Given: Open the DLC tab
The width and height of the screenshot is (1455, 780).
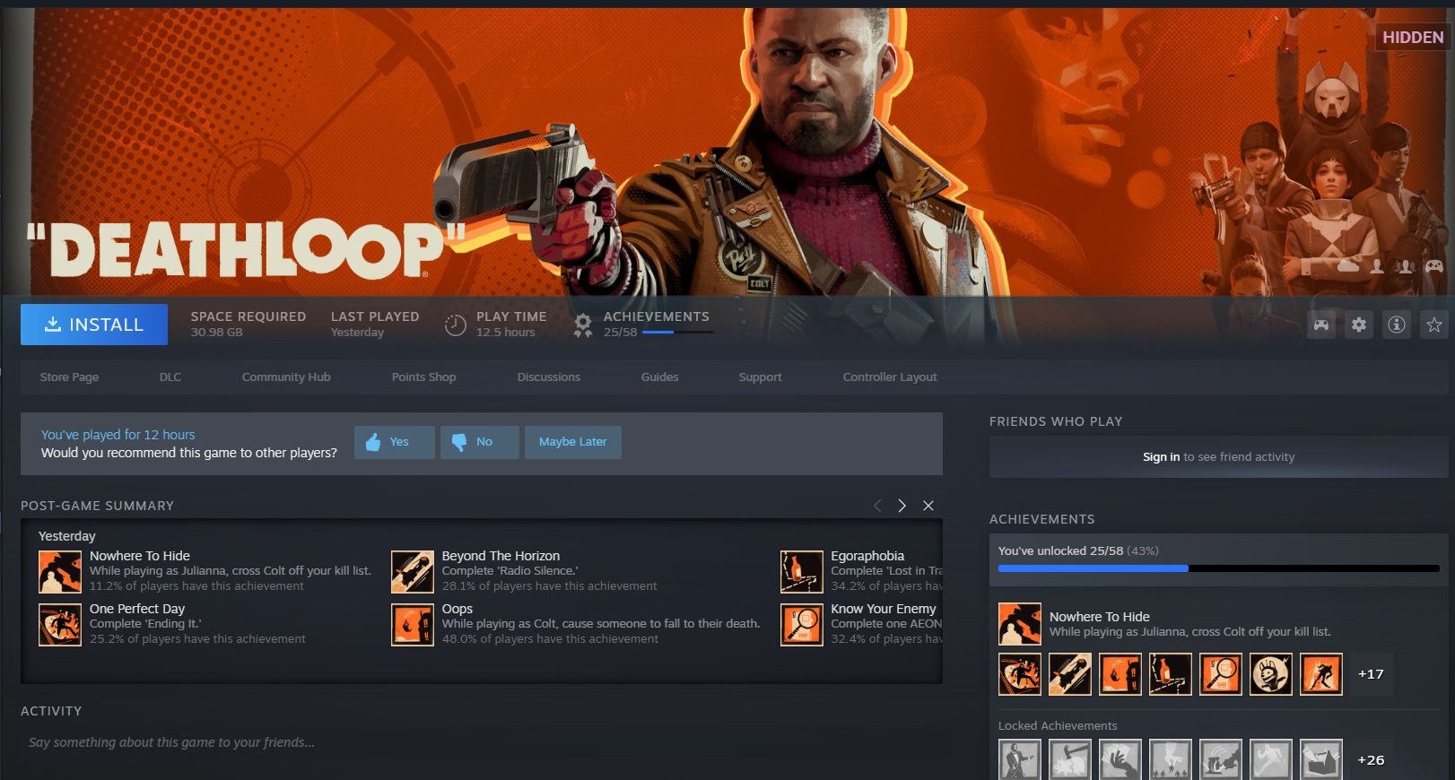Looking at the screenshot, I should (170, 377).
